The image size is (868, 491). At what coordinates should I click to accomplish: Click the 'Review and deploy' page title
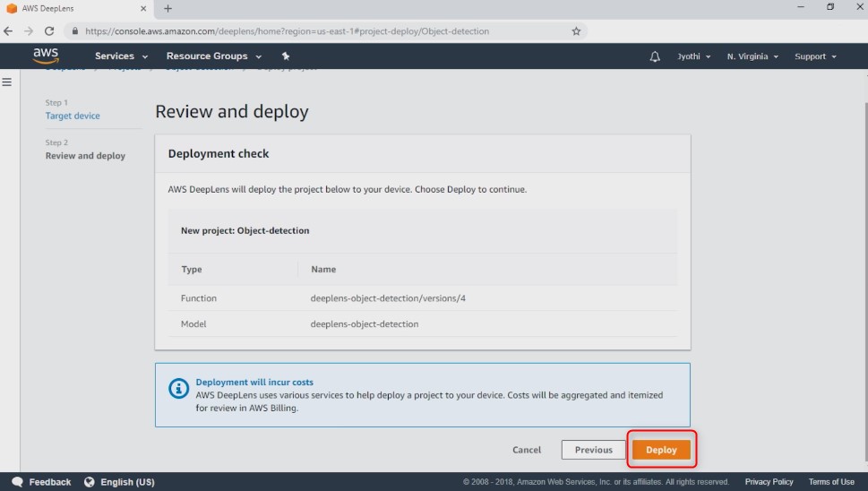pos(231,111)
